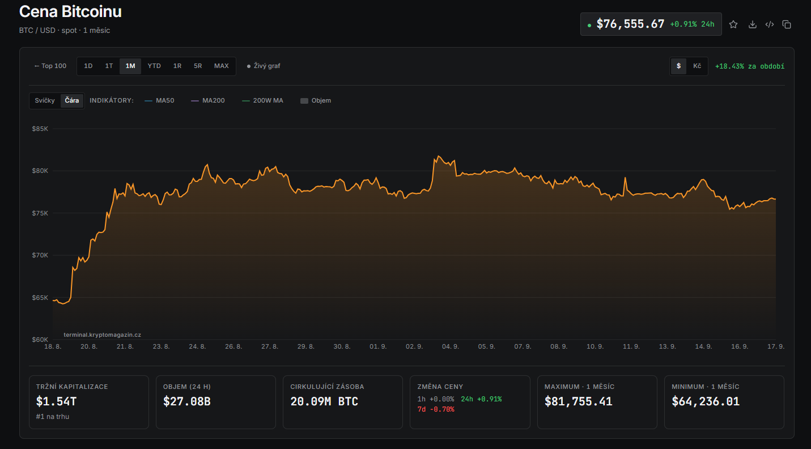Enable the MA200 indicator
This screenshot has width=811, height=449.
[x=208, y=100]
